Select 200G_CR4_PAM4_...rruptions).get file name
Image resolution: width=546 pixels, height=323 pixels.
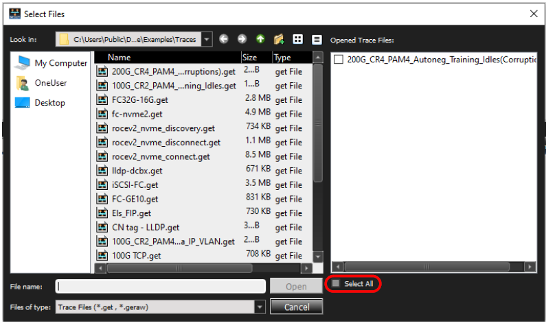pos(174,71)
